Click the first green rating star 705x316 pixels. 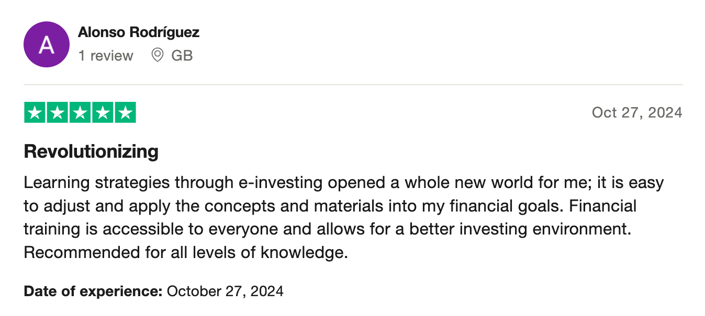point(35,113)
